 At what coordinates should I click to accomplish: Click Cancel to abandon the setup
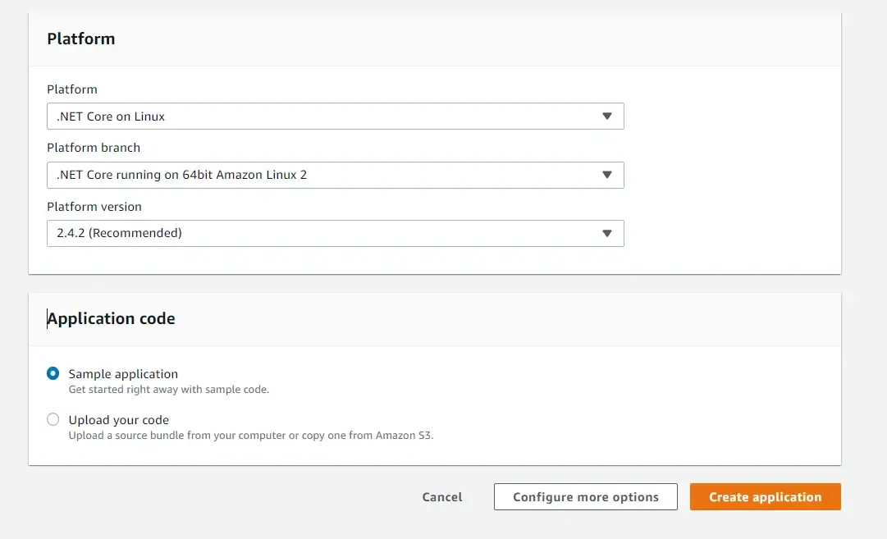coord(441,496)
